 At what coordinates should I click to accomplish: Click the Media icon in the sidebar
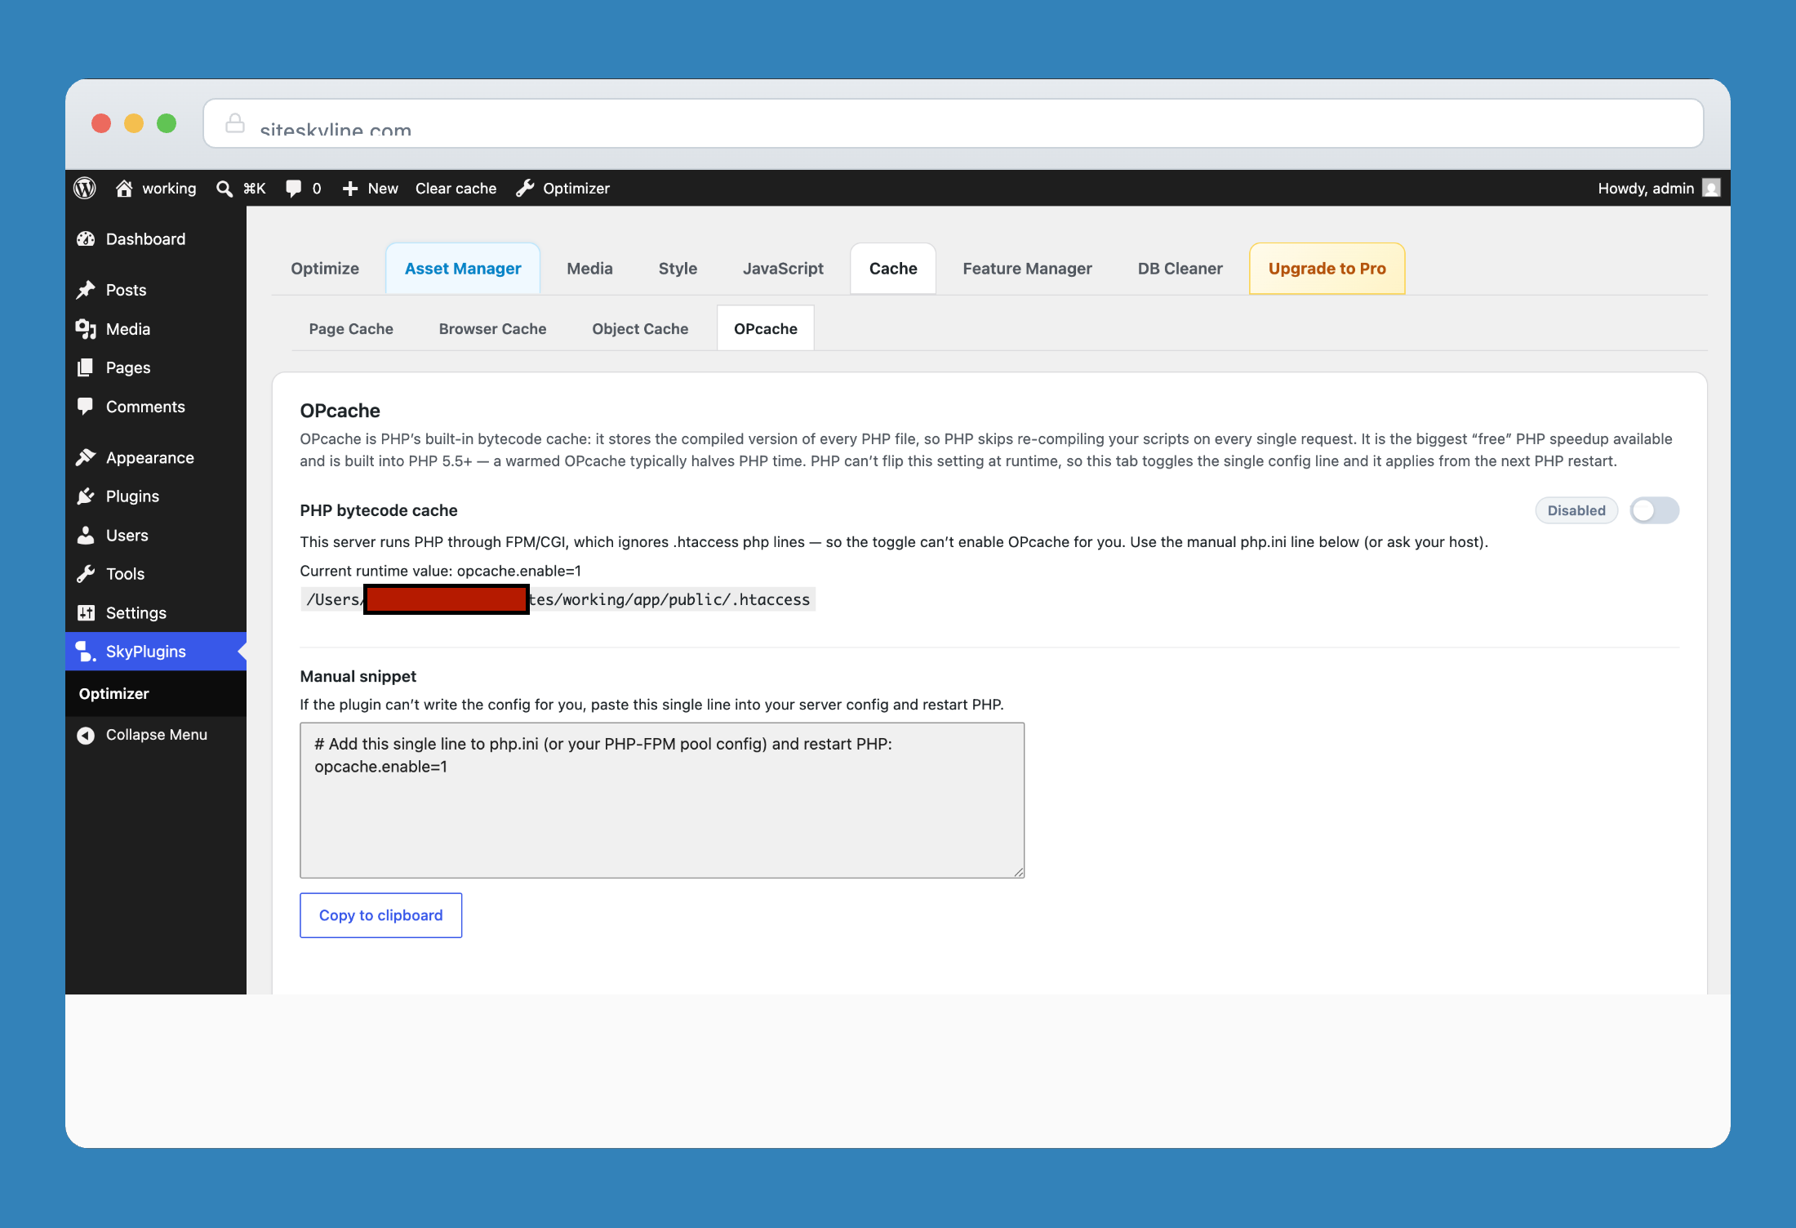(86, 329)
